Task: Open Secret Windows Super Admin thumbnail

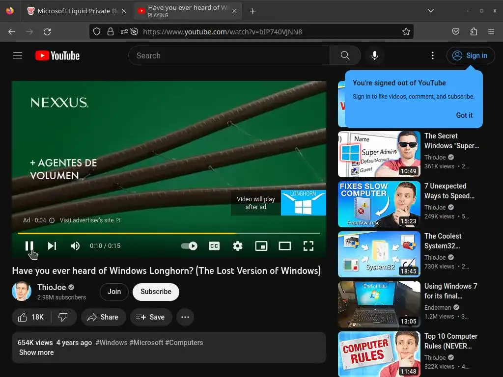Action: coord(379,154)
